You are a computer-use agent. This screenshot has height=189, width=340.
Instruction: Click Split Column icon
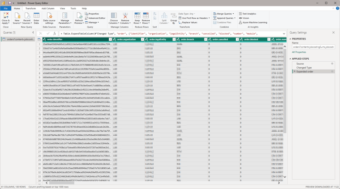[x=164, y=16]
